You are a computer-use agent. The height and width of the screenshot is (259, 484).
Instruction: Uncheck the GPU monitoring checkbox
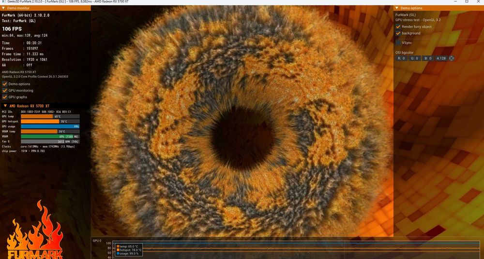5,91
